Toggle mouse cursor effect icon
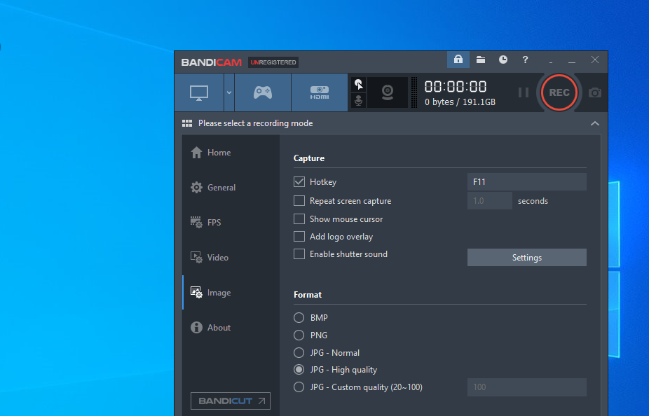 (358, 85)
